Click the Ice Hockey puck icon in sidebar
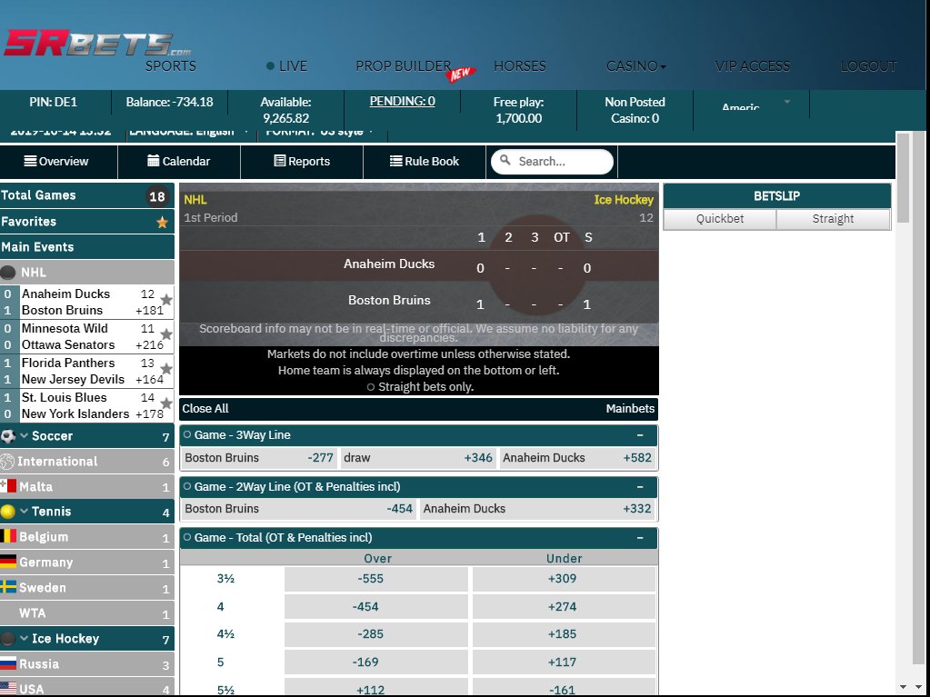 (x=8, y=639)
